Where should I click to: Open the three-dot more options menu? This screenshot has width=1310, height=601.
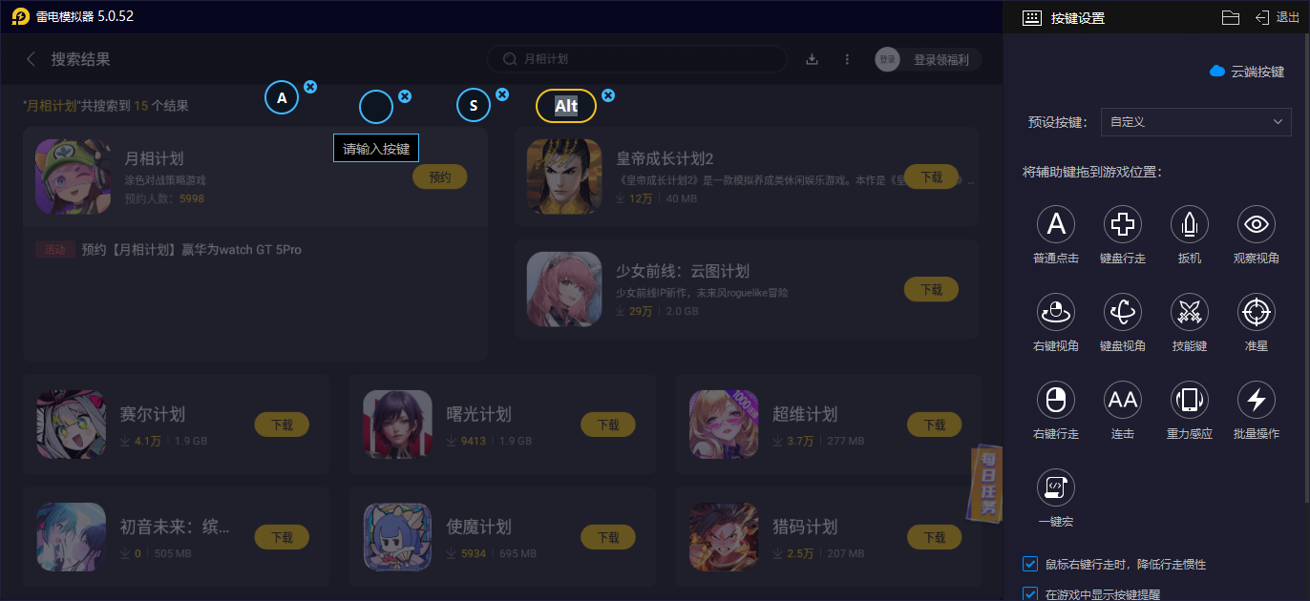(x=847, y=59)
